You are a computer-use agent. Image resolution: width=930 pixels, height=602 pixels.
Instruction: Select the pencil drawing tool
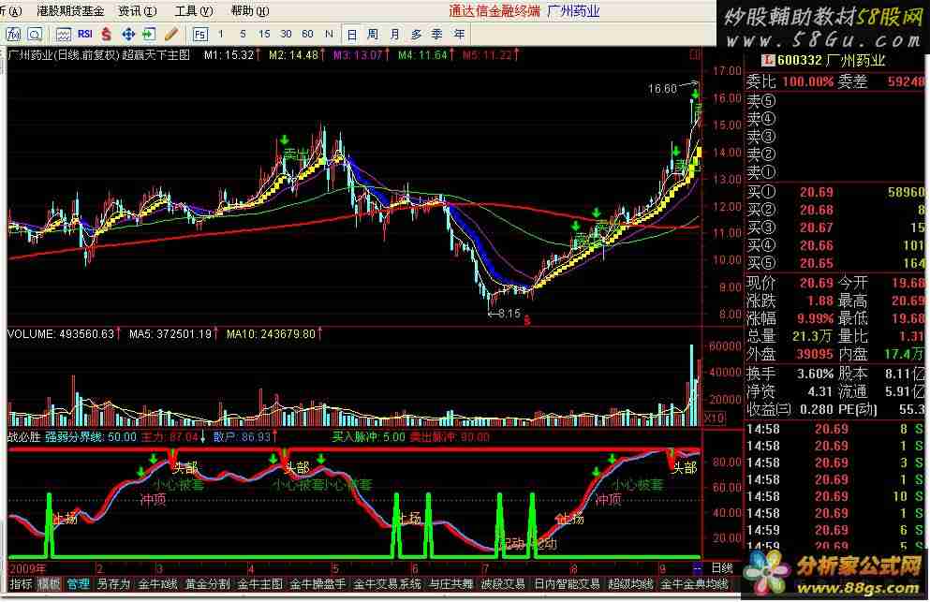170,35
